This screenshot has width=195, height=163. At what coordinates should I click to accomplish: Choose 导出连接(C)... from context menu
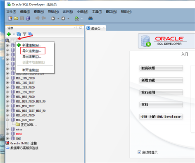coord(35,57)
